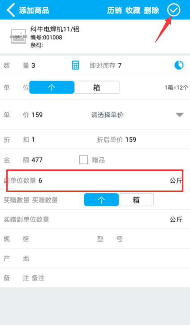Tap the 备注 remarks input field
Viewport: 190px width, 325px height.
coord(110,278)
